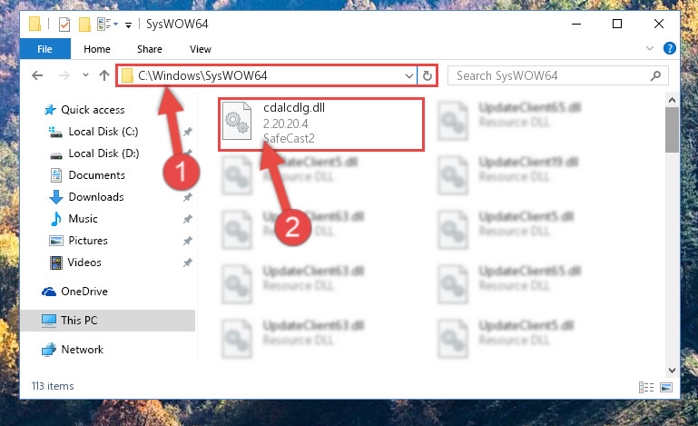Switch to large thumbnails view icon
Screen dimensions: 698x426
666,387
